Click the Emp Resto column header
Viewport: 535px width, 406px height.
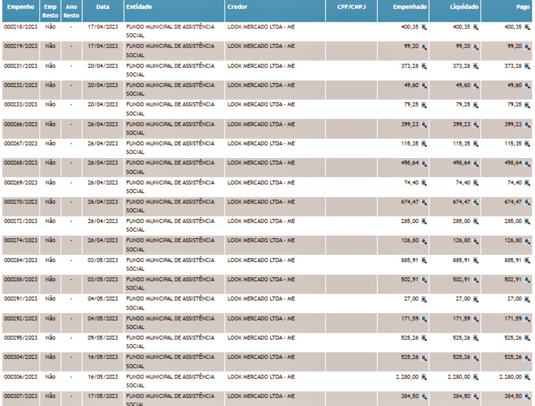pos(50,11)
